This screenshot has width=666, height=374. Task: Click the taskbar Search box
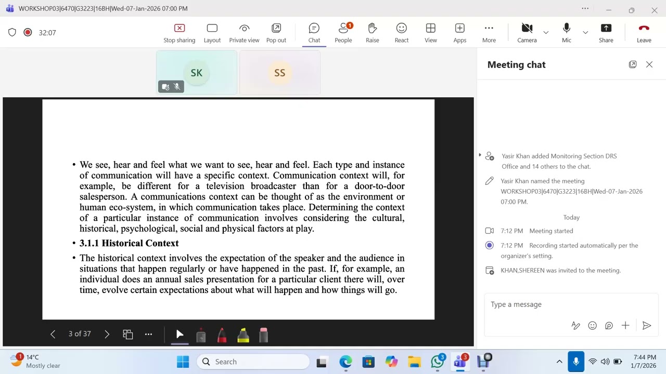[253, 362]
